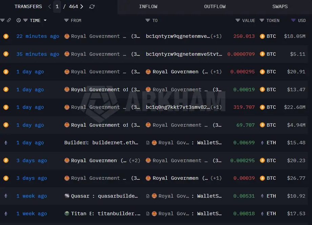Click BTC token icon in 250.013 row
This screenshot has height=225, width=312.
pos(262,36)
